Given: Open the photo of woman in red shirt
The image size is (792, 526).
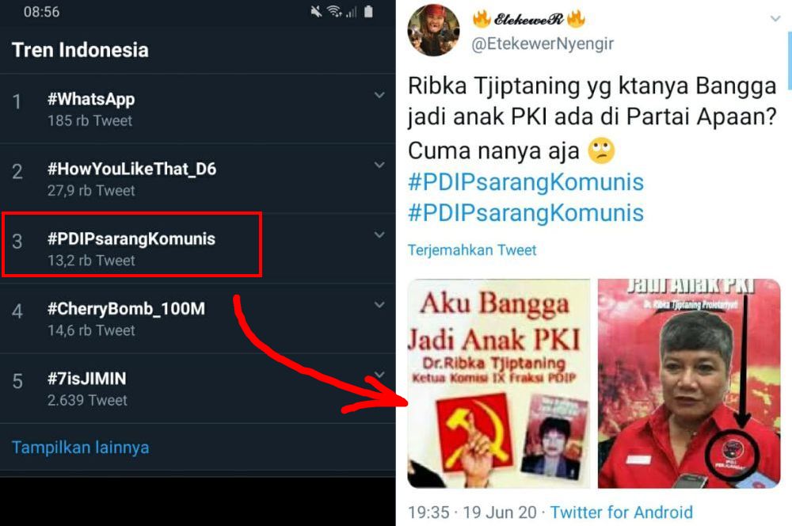Looking at the screenshot, I should 689,383.
